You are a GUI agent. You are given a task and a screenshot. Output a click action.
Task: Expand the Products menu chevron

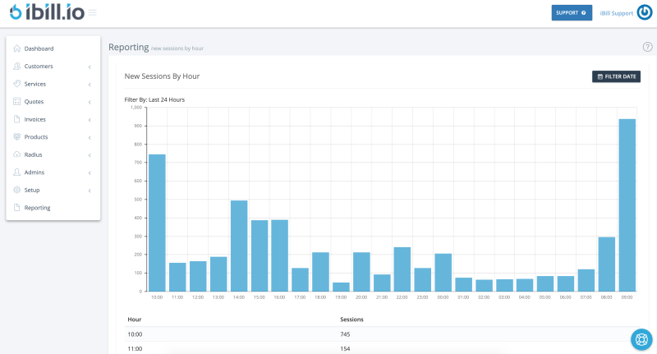click(x=90, y=137)
